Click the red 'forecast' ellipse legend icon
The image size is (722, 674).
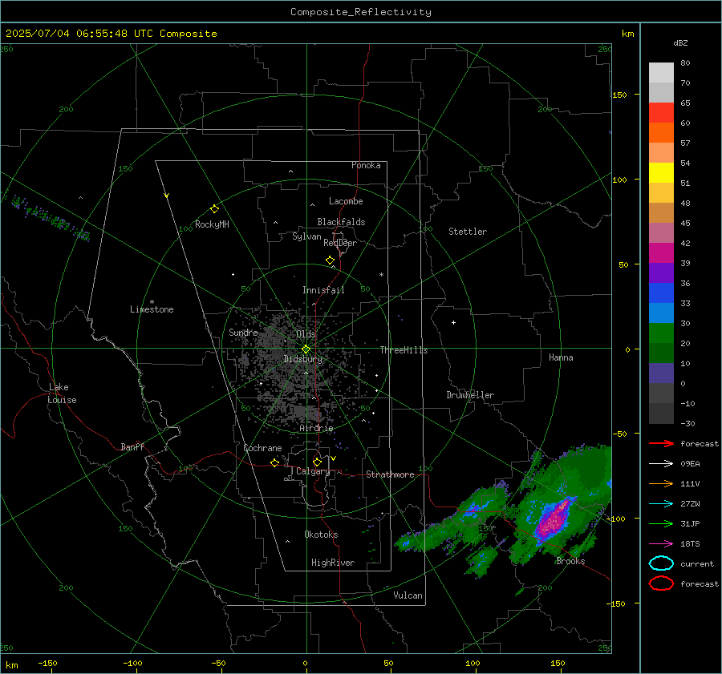pyautogui.click(x=661, y=583)
